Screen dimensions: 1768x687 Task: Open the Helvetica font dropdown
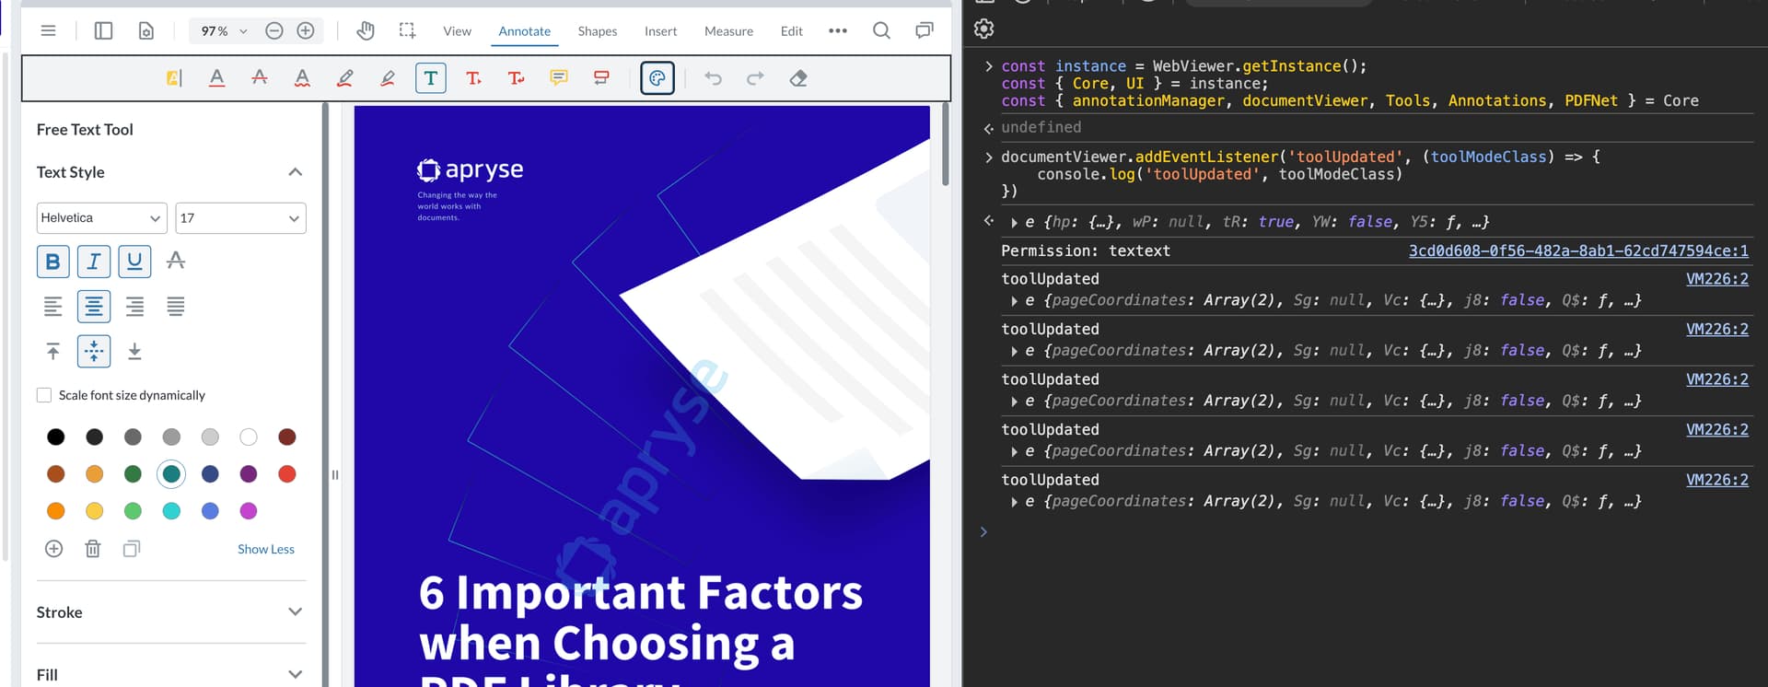tap(102, 218)
